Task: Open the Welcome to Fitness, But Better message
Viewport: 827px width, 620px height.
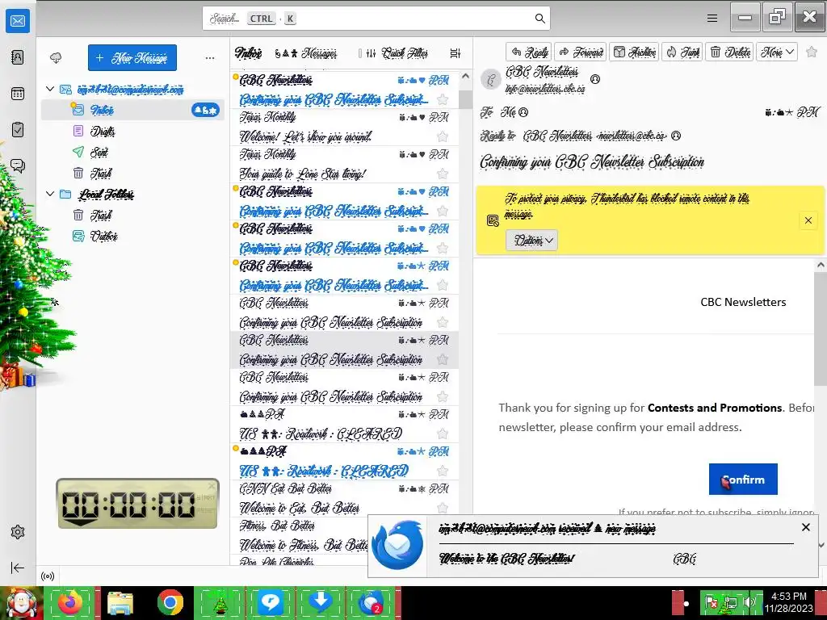Action: click(x=299, y=535)
